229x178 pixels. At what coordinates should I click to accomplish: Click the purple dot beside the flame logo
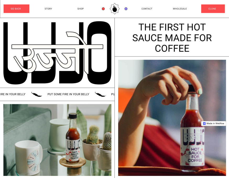pyautogui.click(x=126, y=9)
